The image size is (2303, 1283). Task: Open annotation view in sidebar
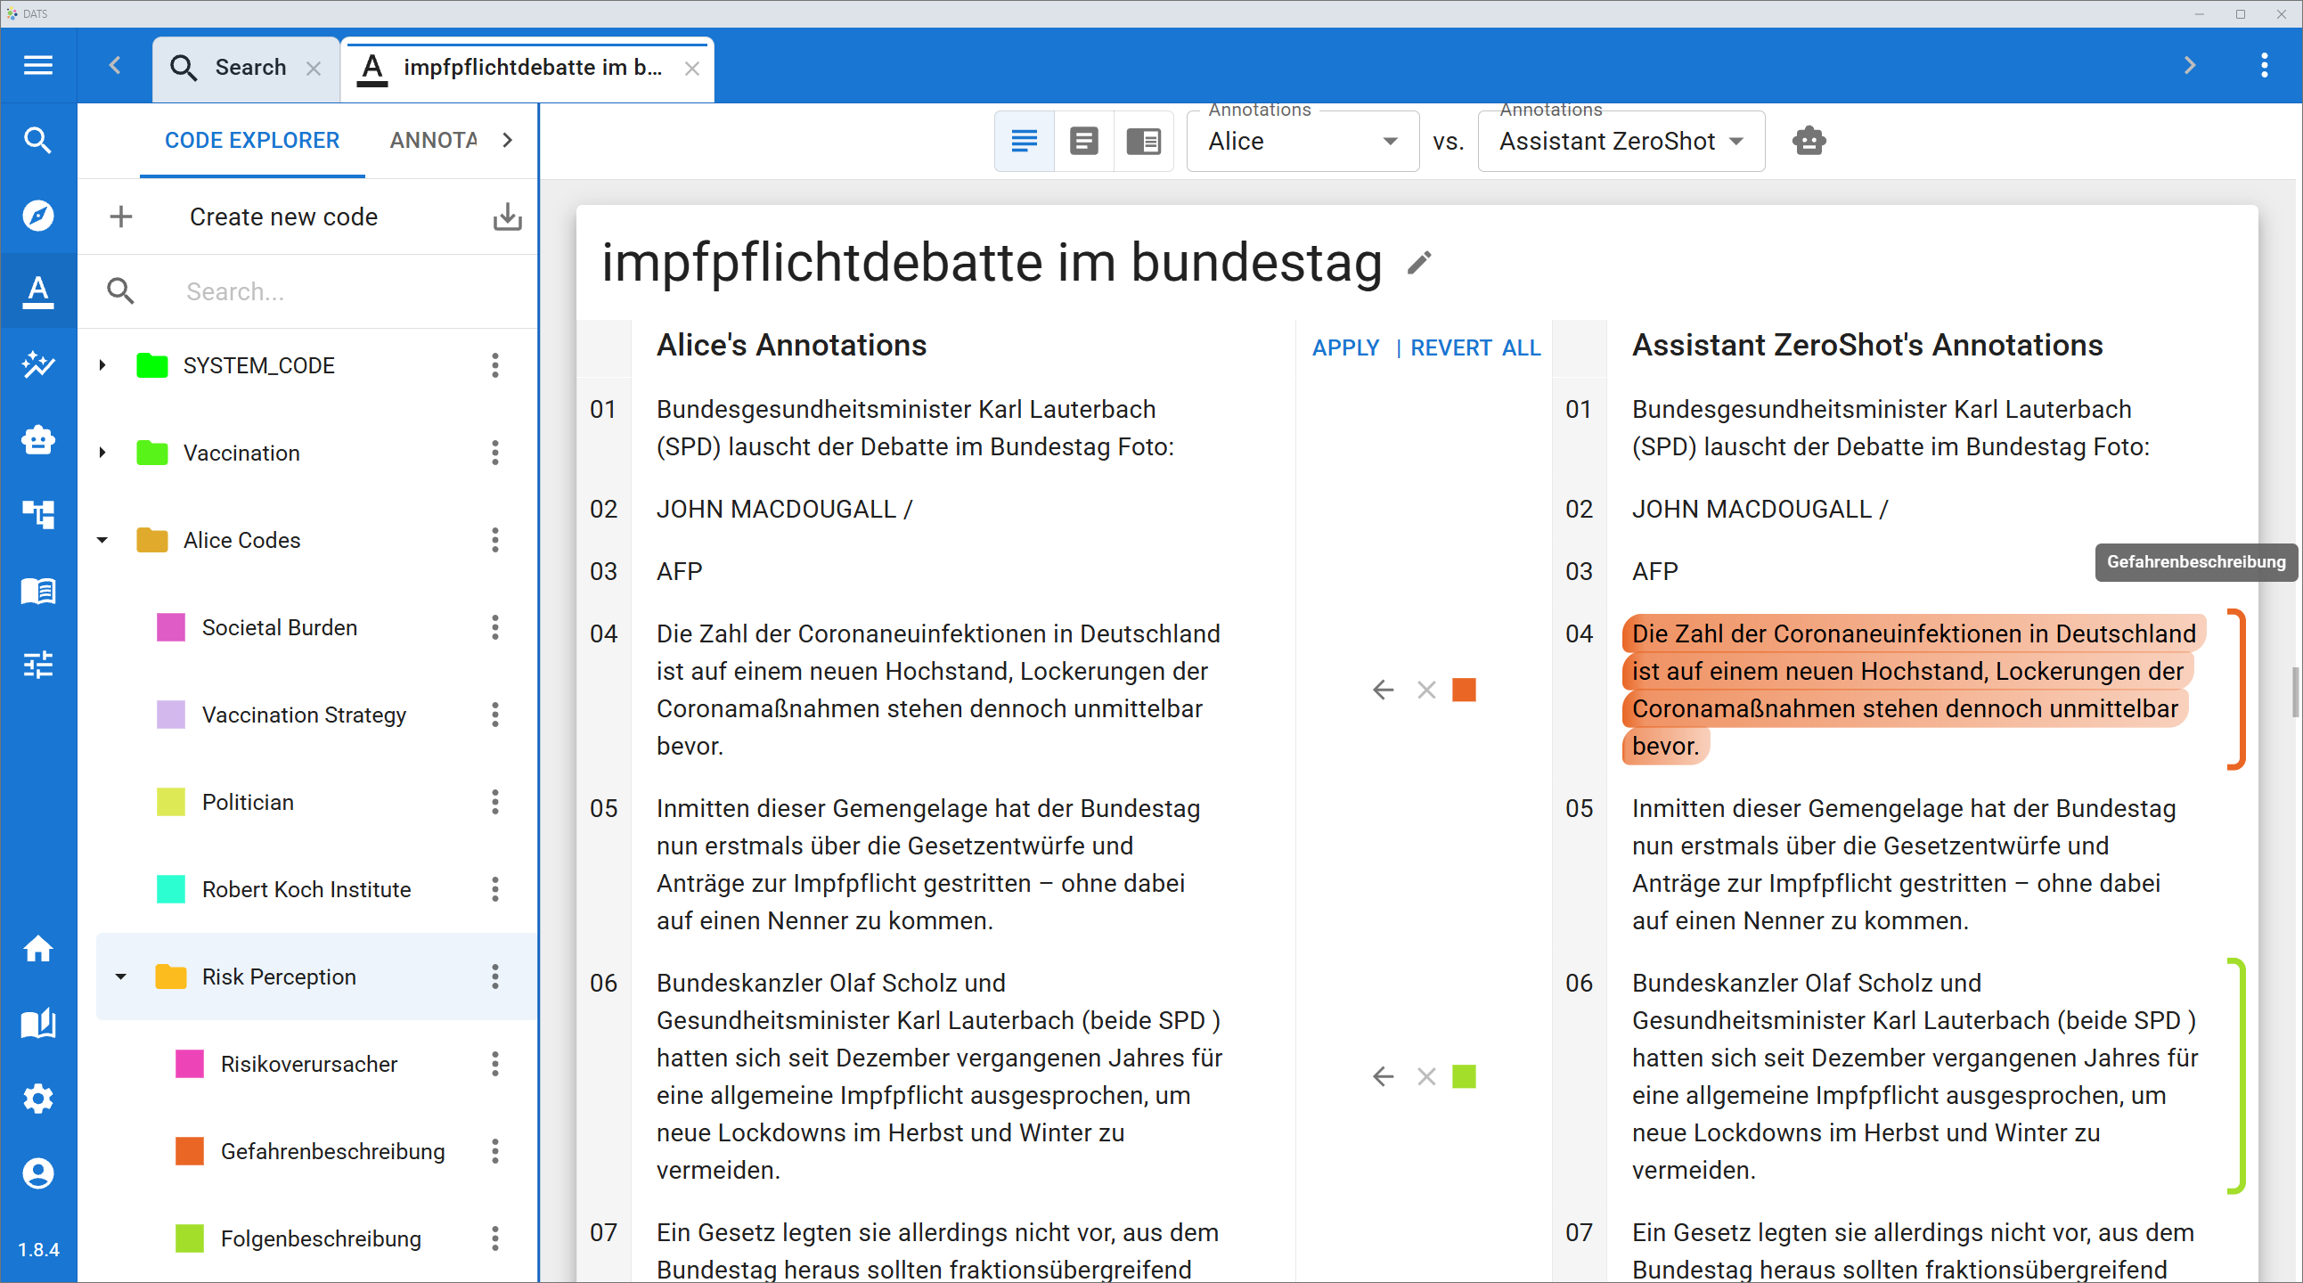coord(37,290)
